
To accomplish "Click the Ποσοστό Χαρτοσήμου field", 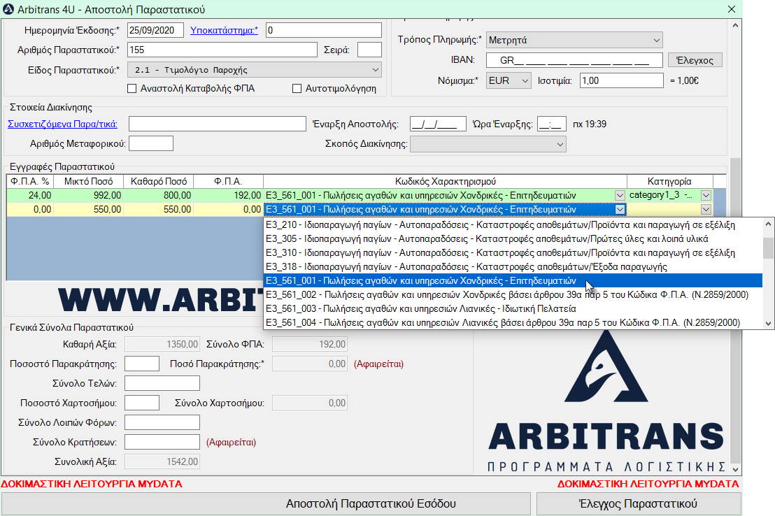I will point(142,403).
